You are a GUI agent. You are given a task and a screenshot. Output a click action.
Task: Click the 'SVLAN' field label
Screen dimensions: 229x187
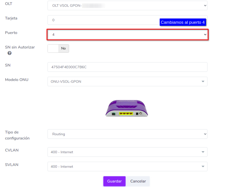tap(12, 165)
